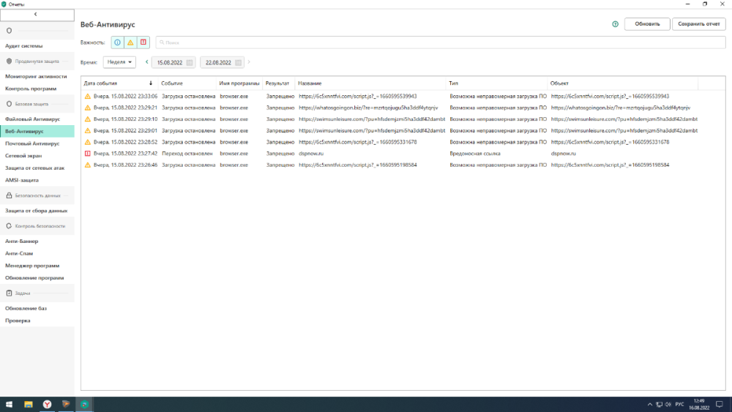Open the notification center icon

(x=720, y=404)
